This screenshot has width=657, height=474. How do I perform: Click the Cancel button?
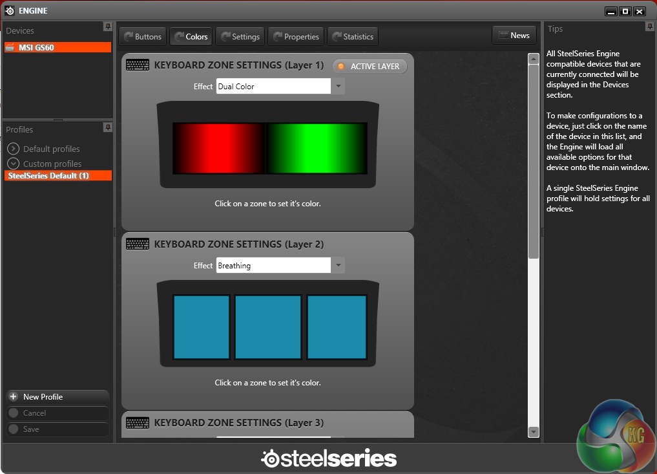point(58,413)
